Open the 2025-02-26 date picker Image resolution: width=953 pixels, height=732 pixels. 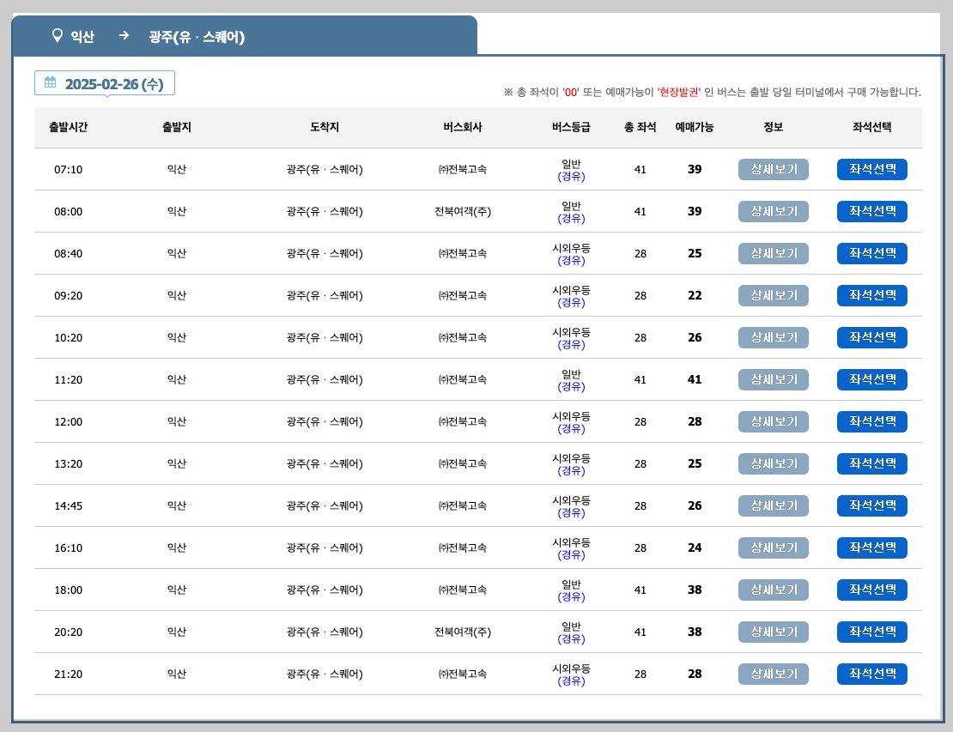coord(105,82)
